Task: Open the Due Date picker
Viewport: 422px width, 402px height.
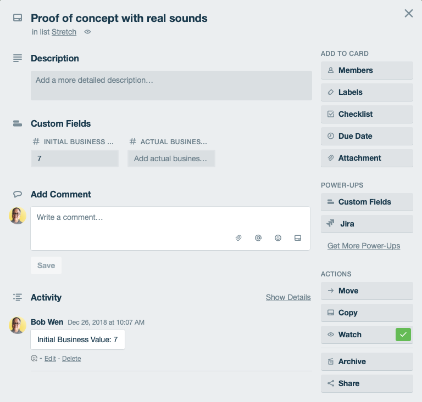Action: coord(367,136)
